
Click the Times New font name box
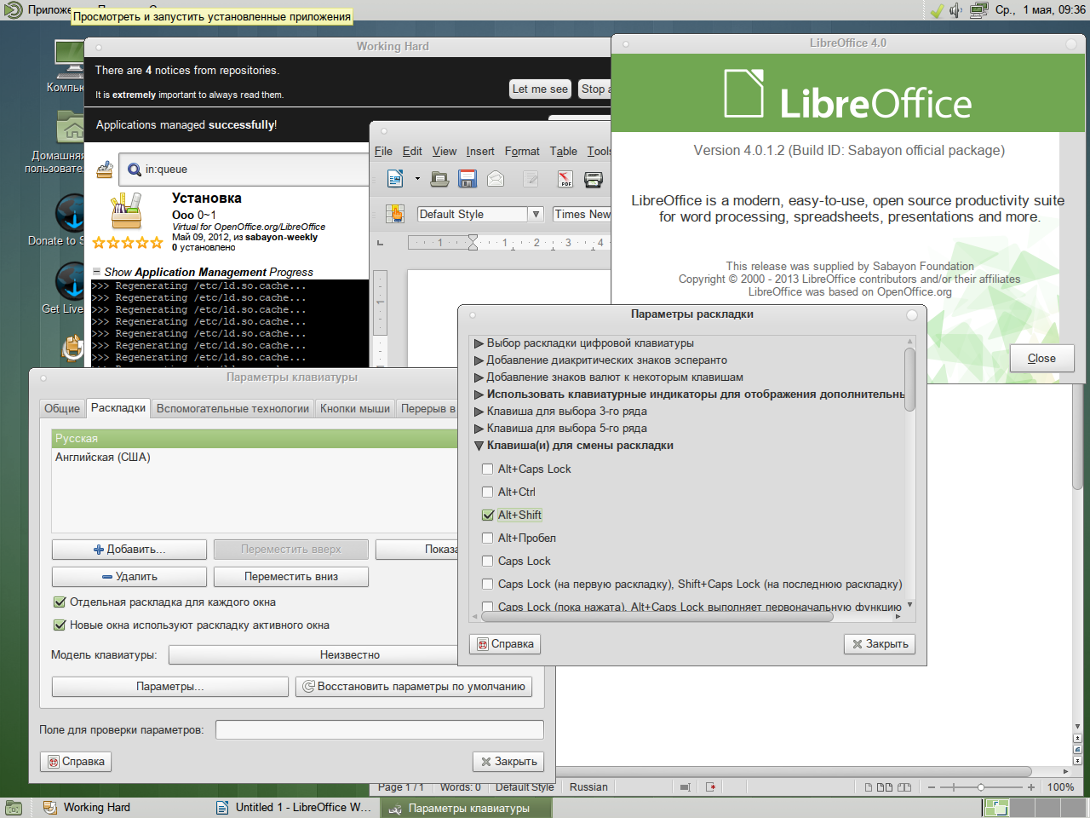[582, 215]
